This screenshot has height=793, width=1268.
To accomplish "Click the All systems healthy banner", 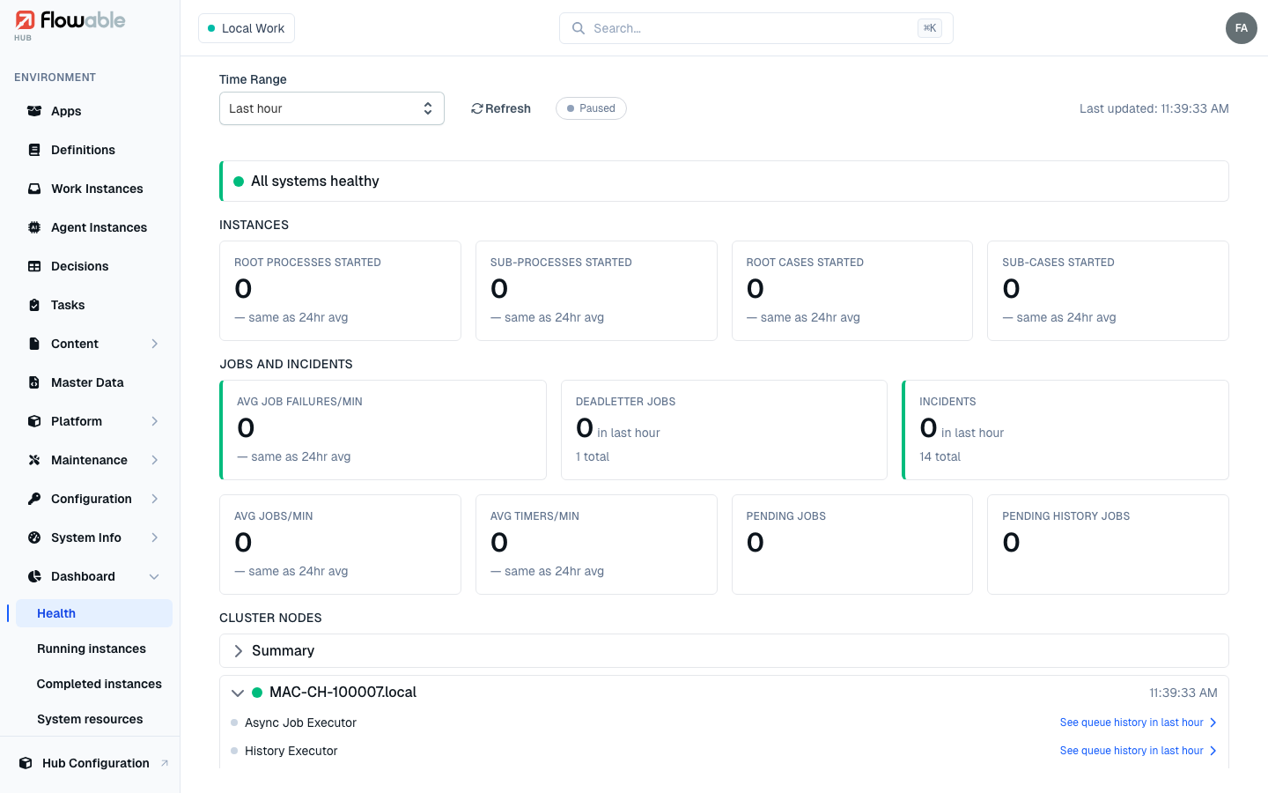I will [724, 181].
